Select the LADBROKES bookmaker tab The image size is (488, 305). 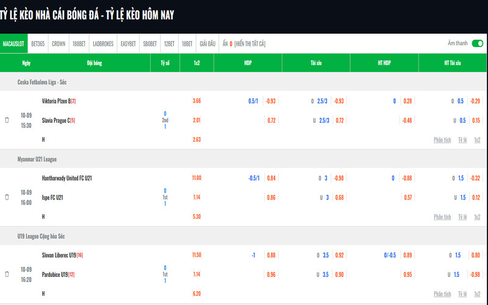click(102, 44)
